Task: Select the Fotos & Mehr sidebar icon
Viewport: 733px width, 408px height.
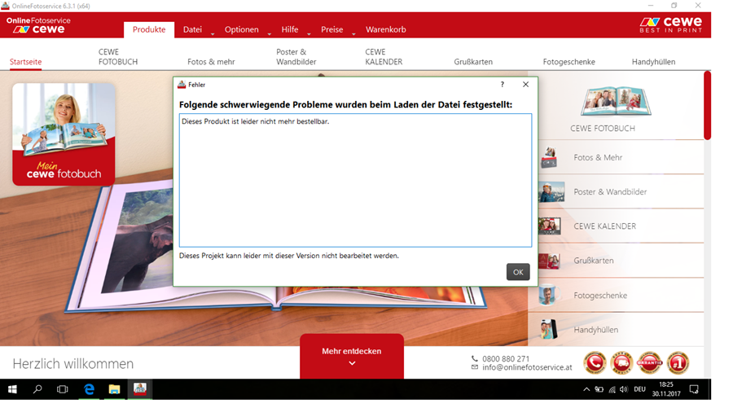Action: point(550,158)
